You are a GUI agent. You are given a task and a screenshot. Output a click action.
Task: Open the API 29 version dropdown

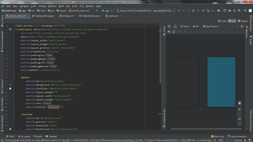[x=196, y=26]
